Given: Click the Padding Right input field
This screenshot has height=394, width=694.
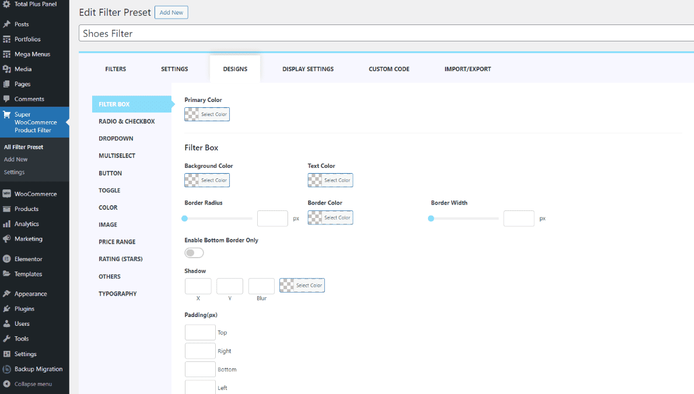Looking at the screenshot, I should pyautogui.click(x=200, y=351).
